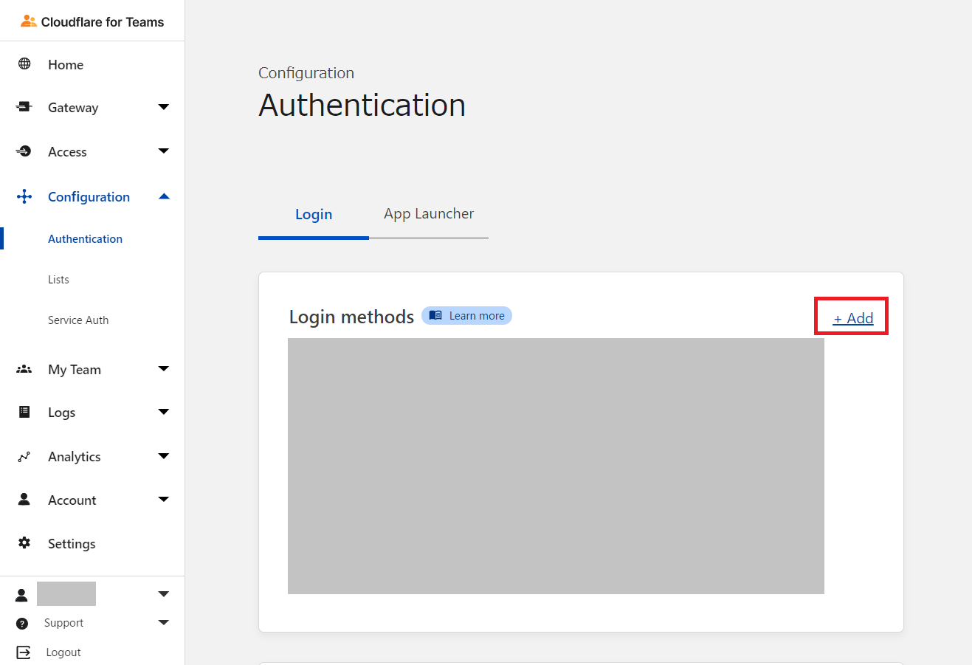Click the Analytics label

pyautogui.click(x=75, y=457)
